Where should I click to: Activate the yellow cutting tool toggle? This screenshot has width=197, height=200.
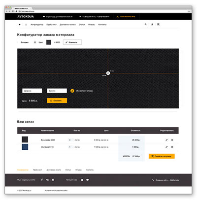coord(72,91)
